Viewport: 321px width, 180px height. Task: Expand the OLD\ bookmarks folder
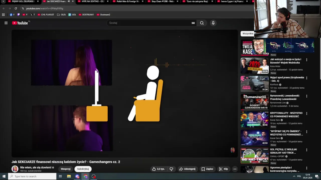61,15
